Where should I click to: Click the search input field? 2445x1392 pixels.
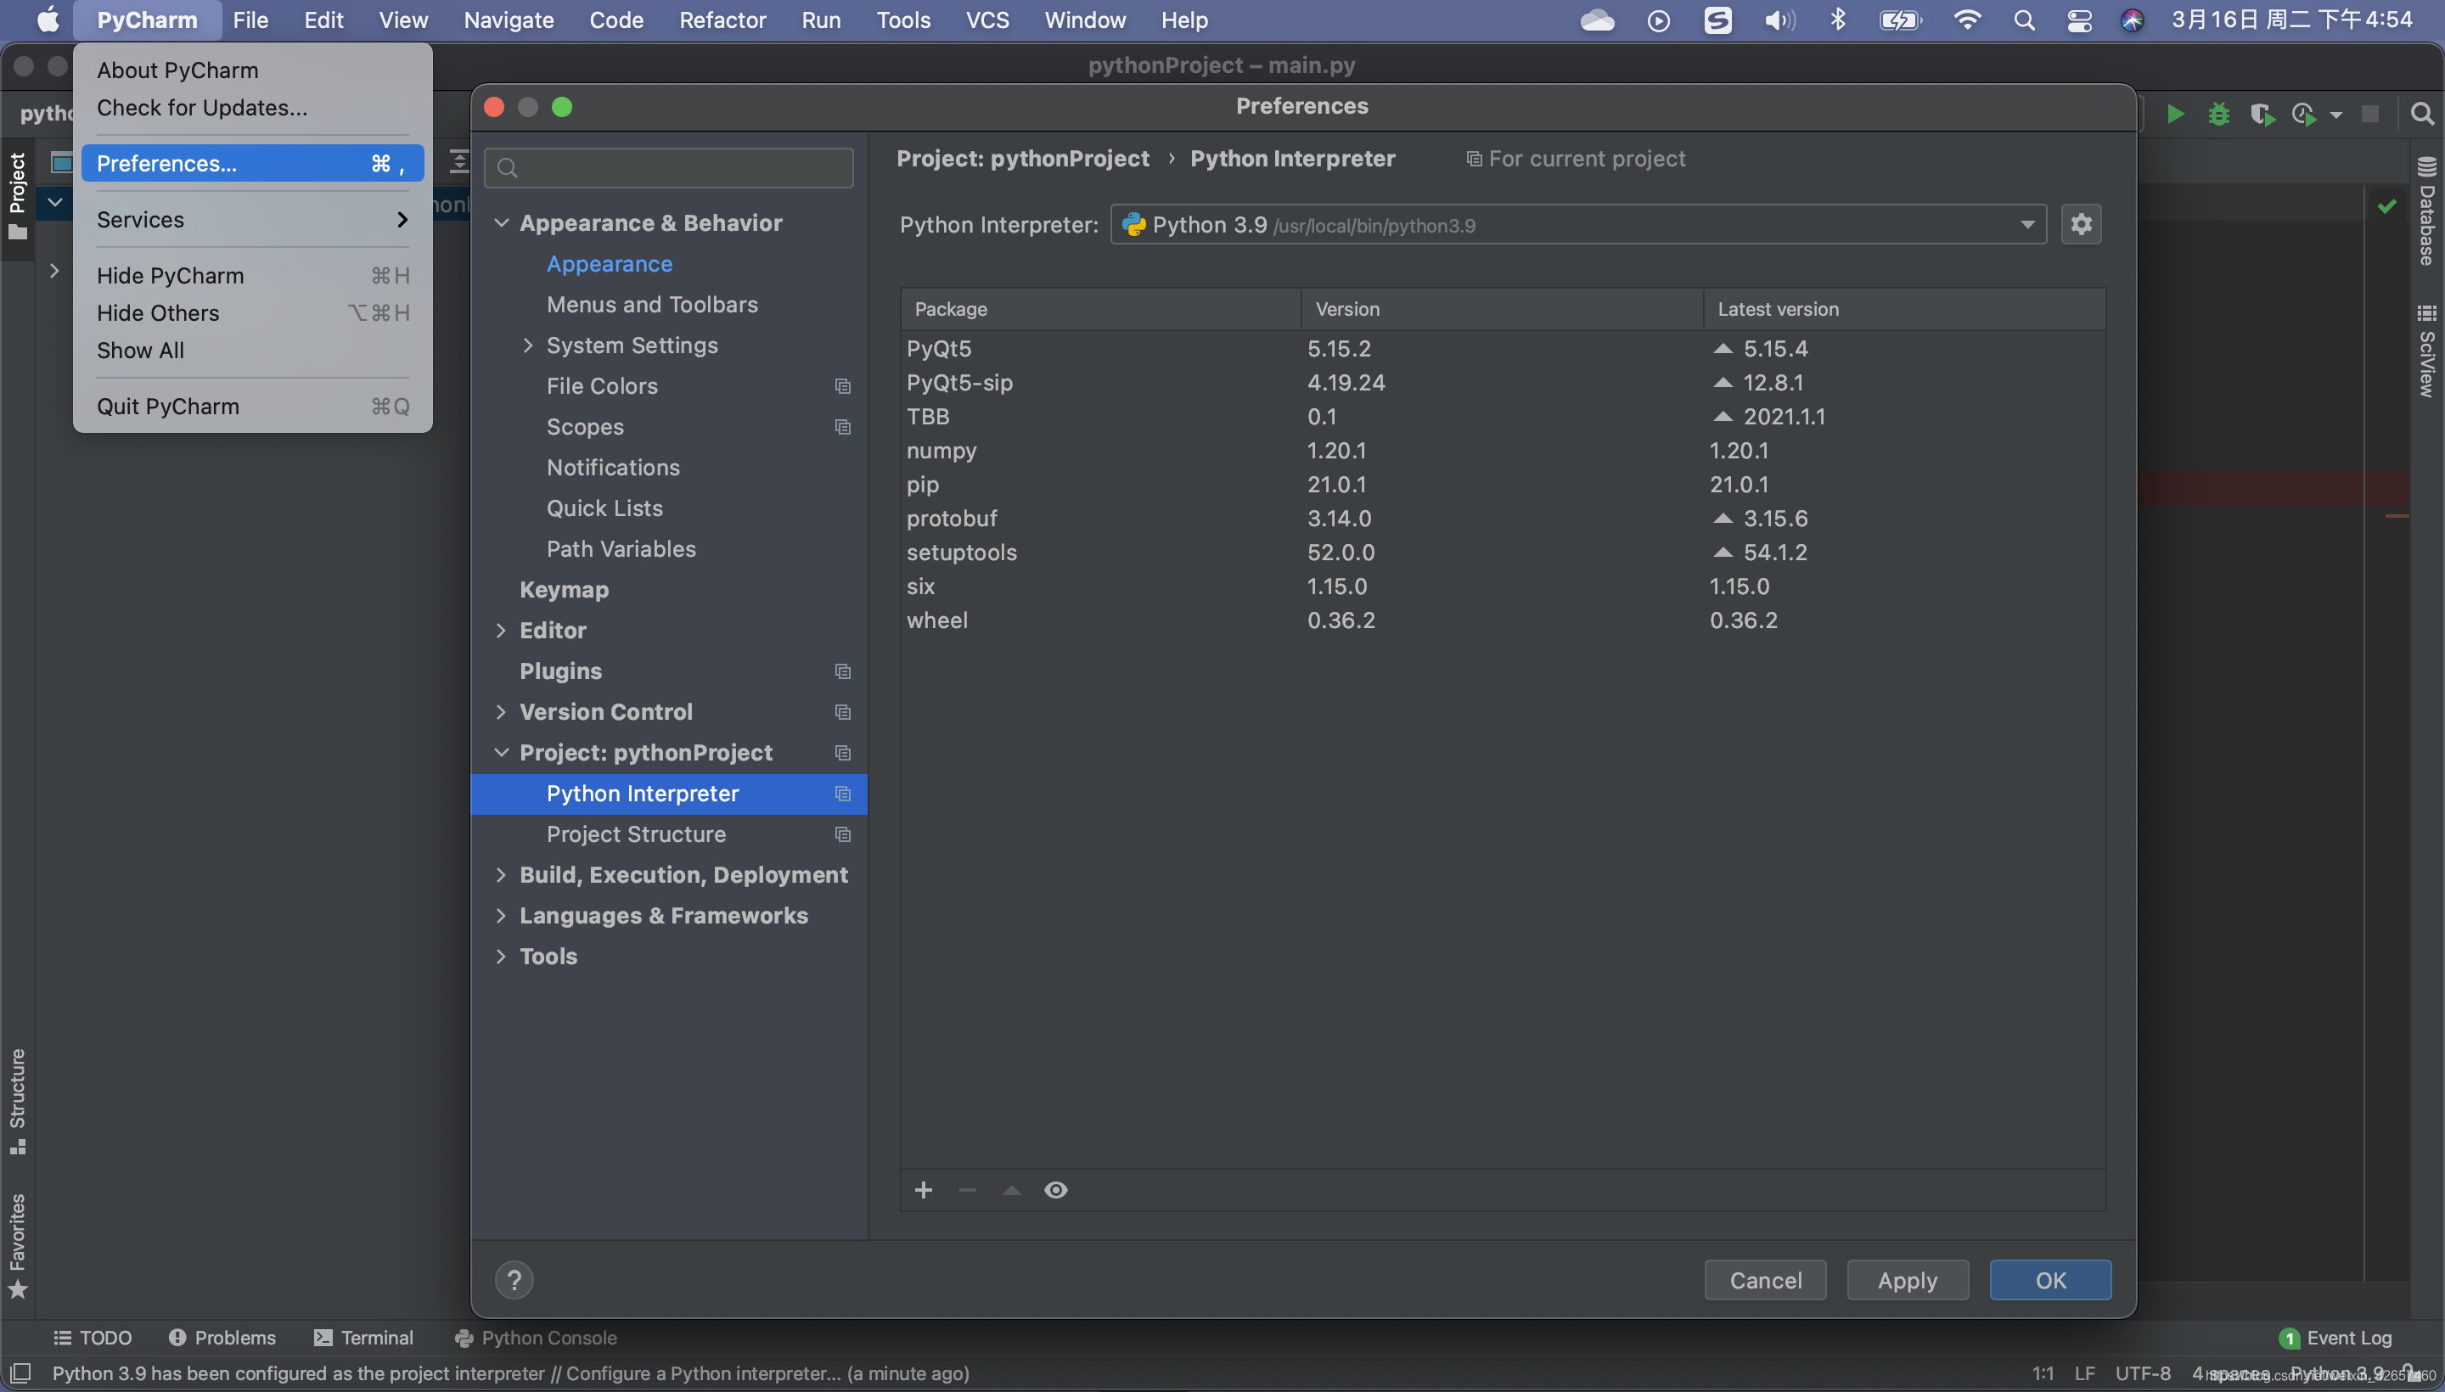tap(670, 165)
